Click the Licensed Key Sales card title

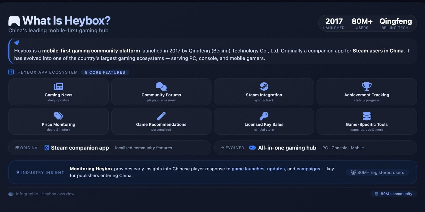coord(264,124)
